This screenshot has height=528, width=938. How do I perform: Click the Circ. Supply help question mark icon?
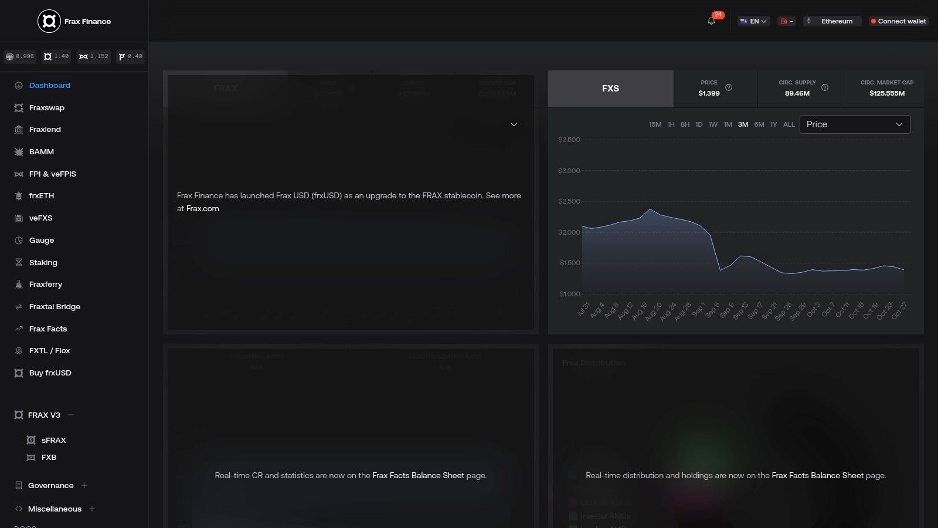click(x=825, y=87)
